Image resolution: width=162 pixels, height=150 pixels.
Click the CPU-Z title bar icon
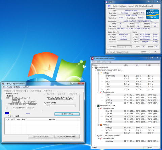click(x=107, y=2)
